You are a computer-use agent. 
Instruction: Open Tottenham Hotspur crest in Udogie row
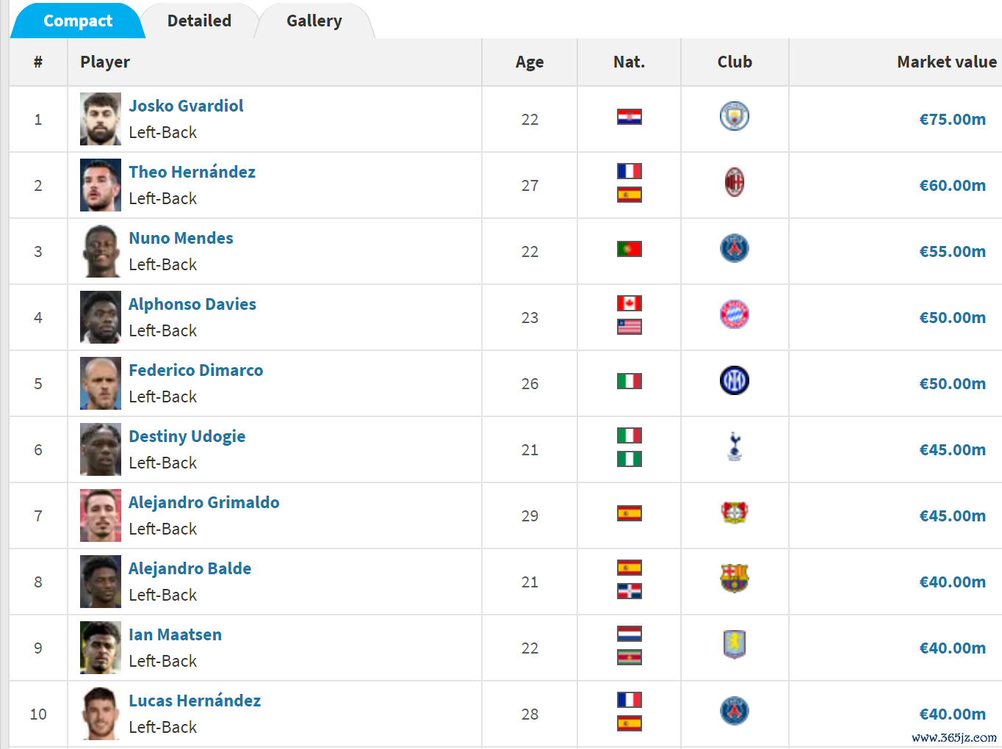coord(735,446)
